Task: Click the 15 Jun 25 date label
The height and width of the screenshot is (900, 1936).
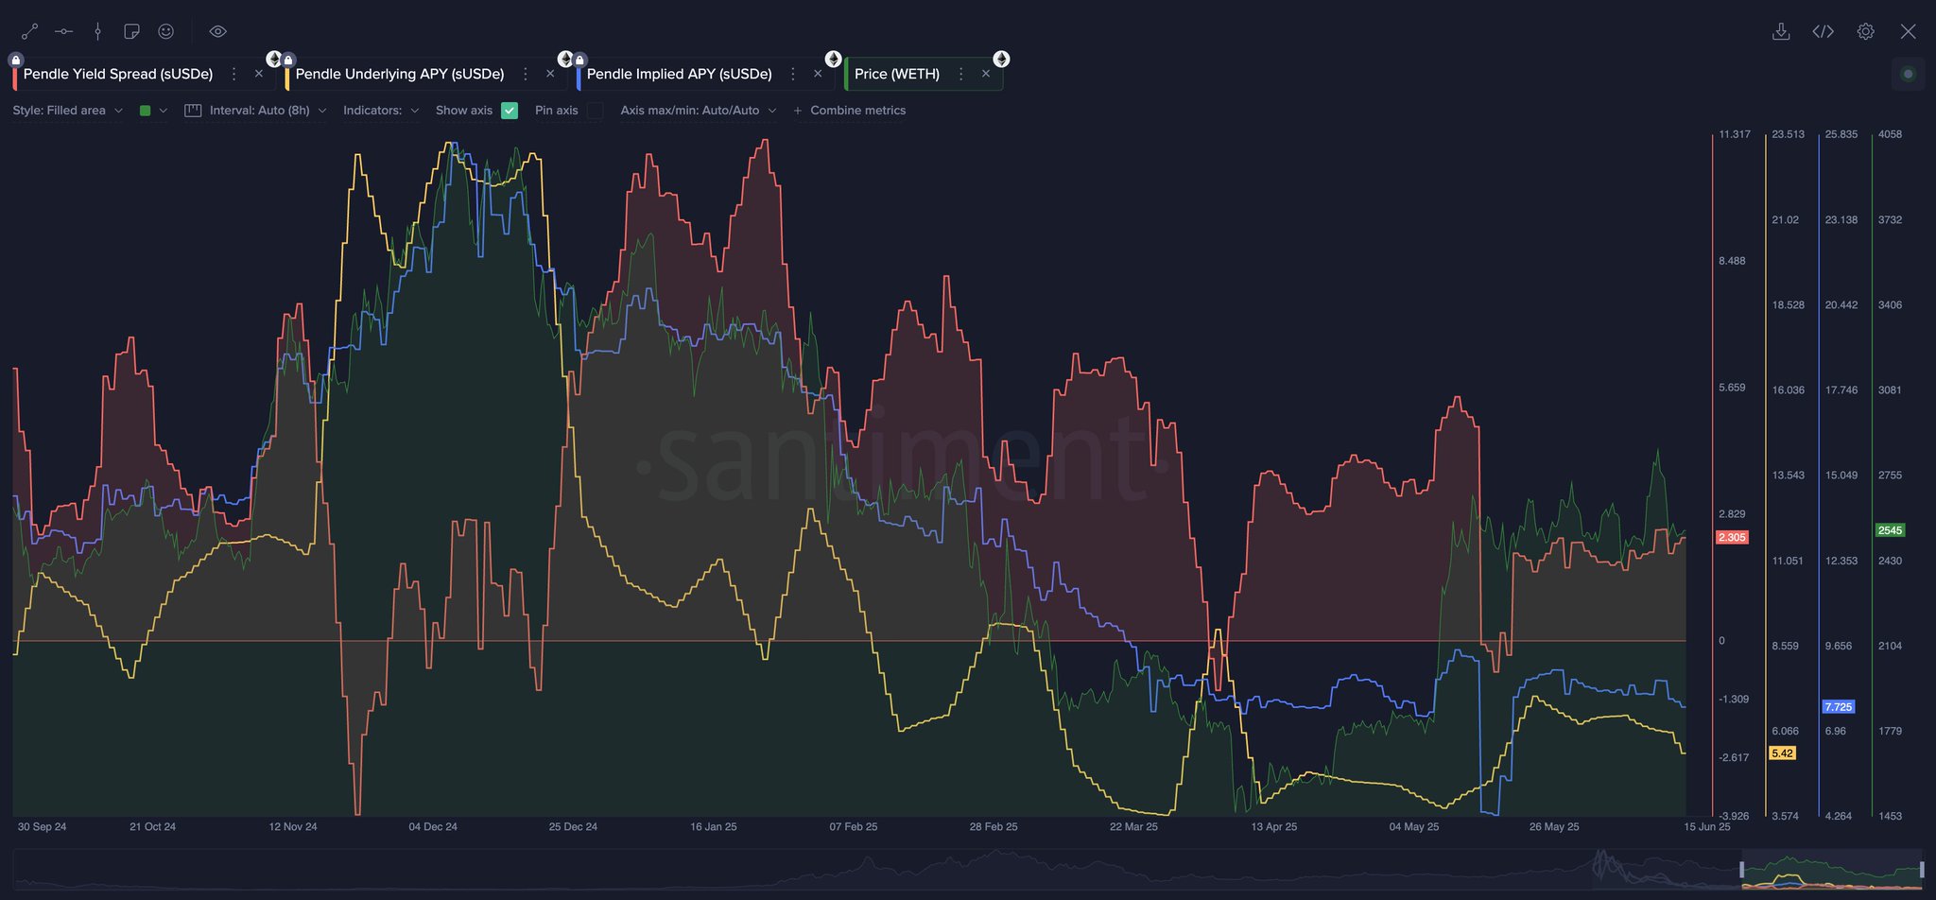Action: click(1706, 827)
